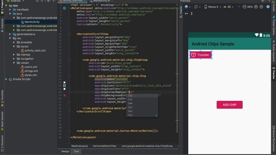Screen dimensions: 276x155
Task: Click the editor vertical scrollbar
Action: (x=177, y=70)
